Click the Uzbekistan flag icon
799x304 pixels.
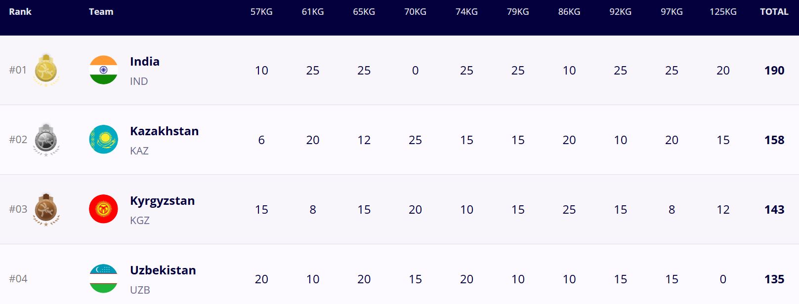click(x=103, y=279)
